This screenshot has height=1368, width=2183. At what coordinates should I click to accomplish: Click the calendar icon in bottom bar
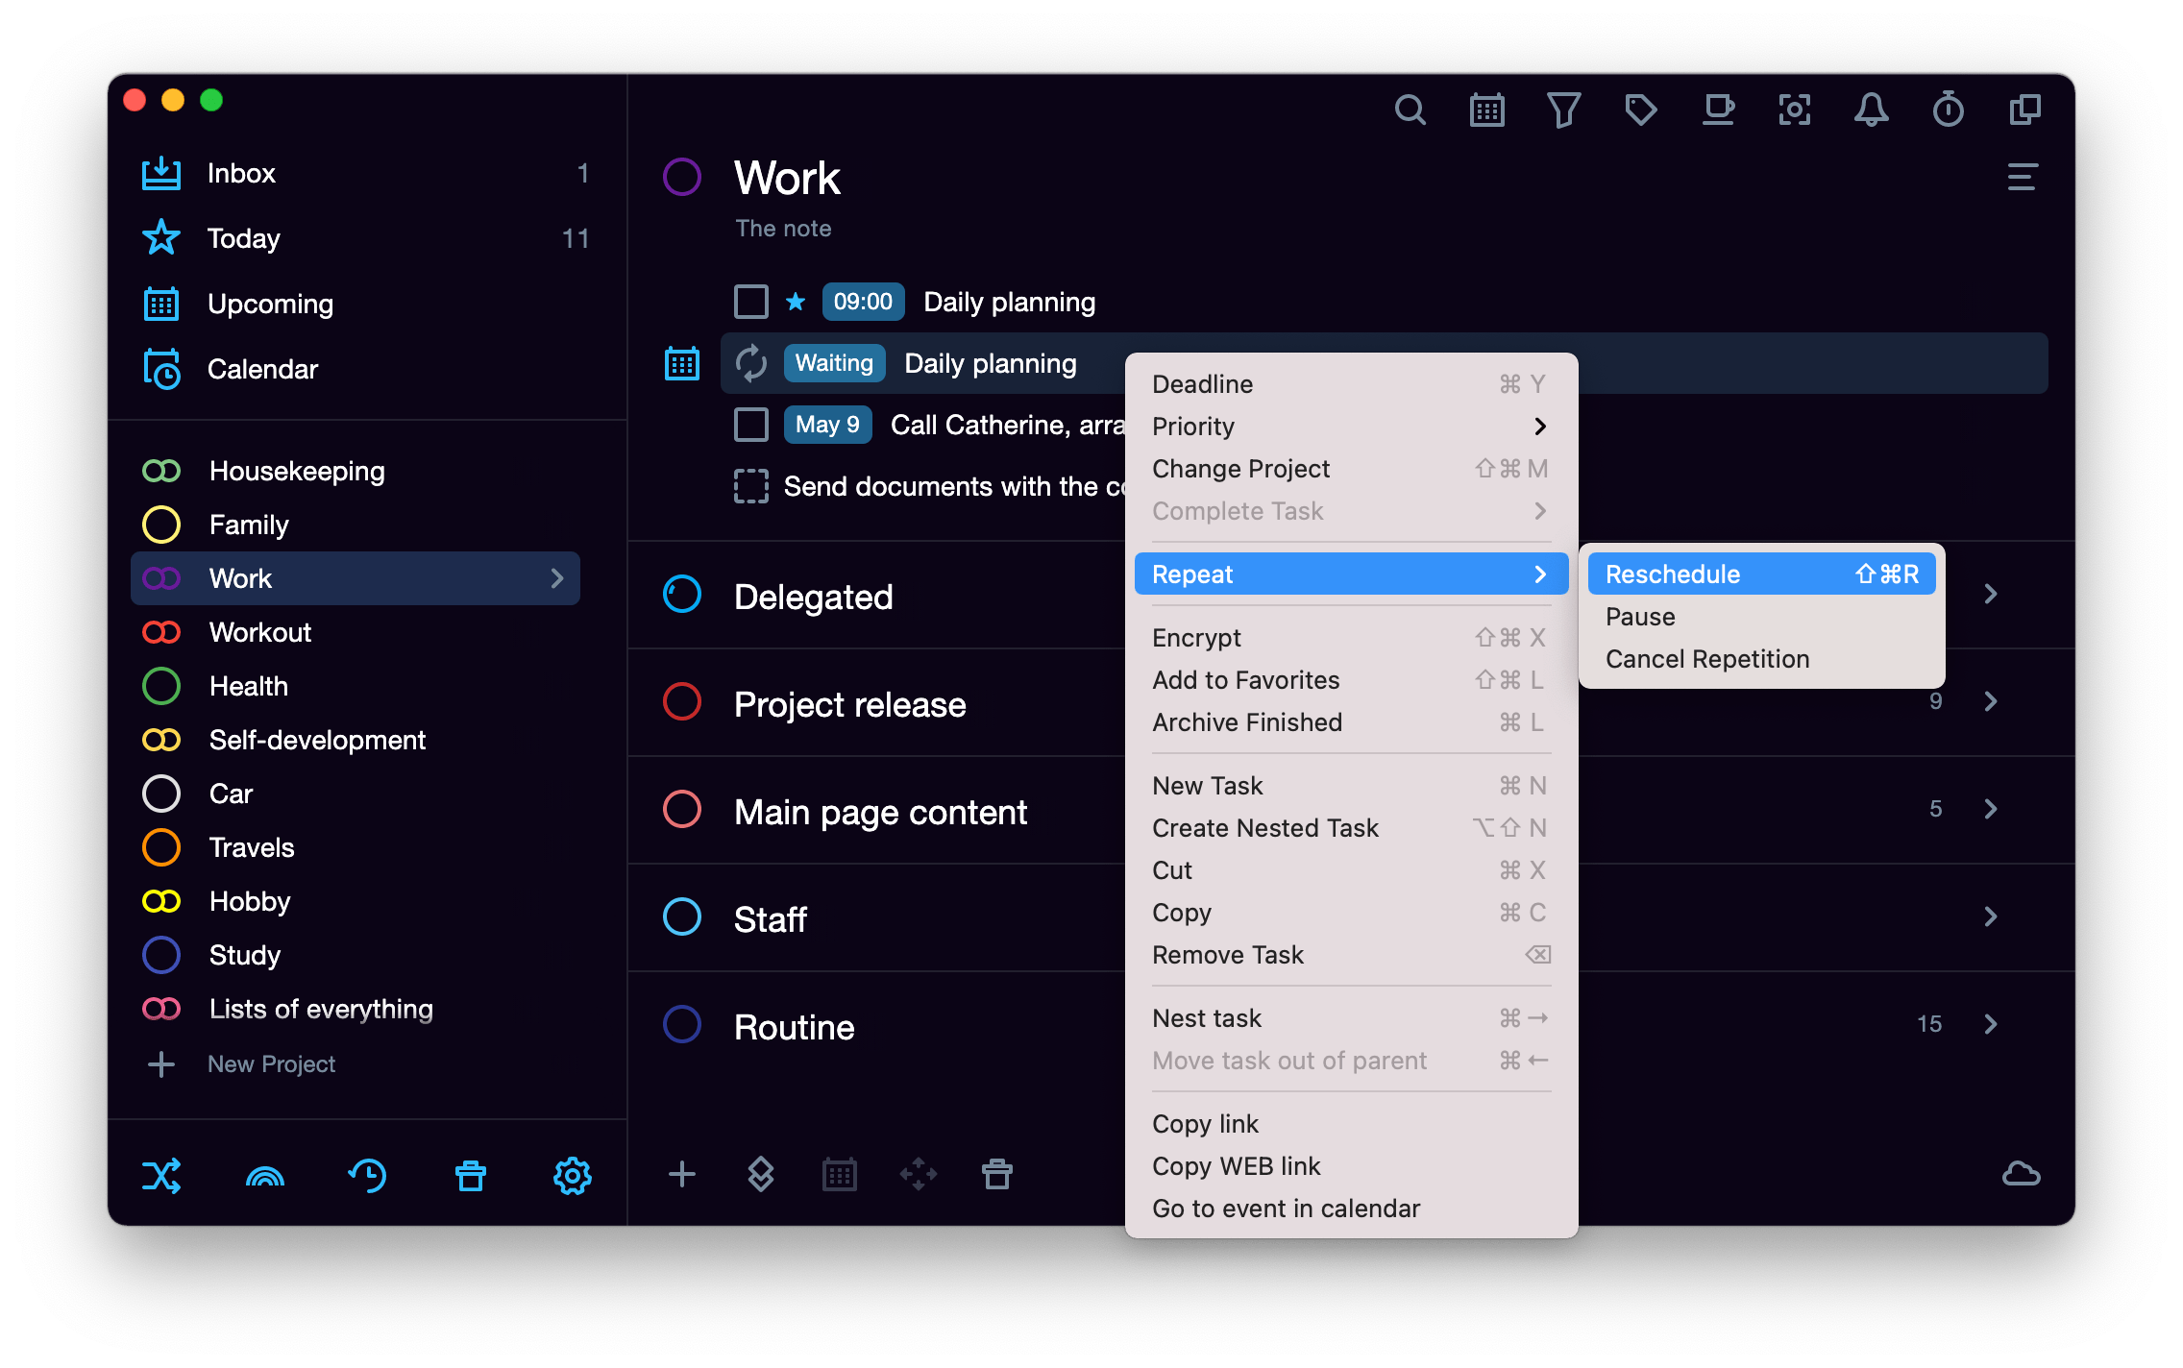tap(839, 1174)
